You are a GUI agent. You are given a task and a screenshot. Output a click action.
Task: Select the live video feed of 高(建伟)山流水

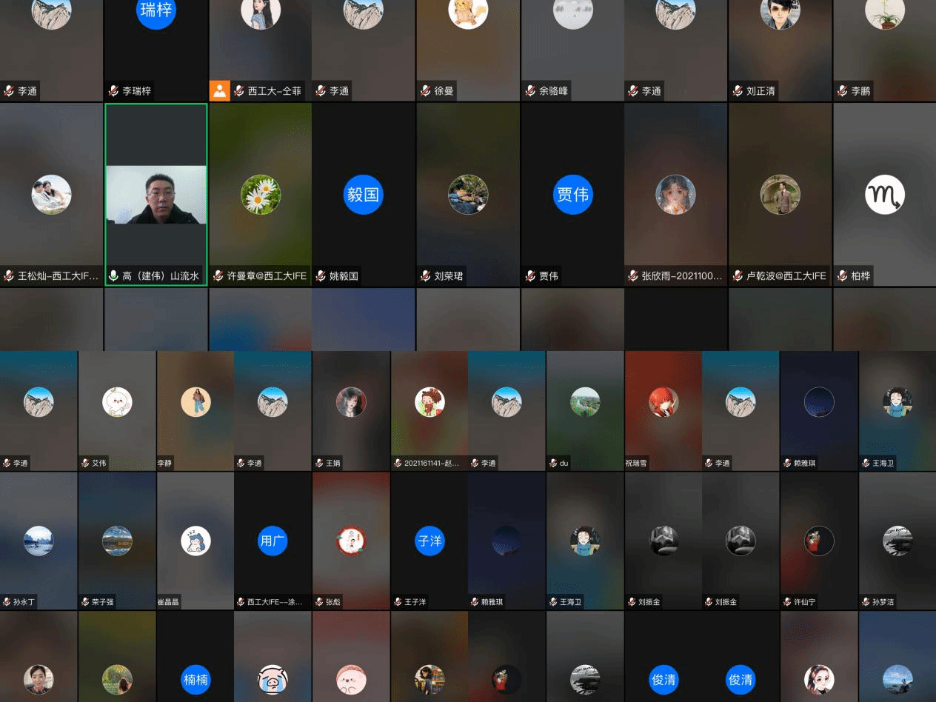point(156,195)
